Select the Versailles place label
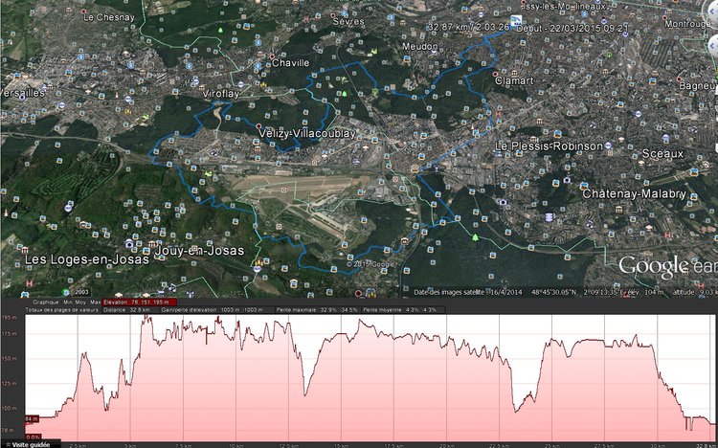 [x=23, y=93]
